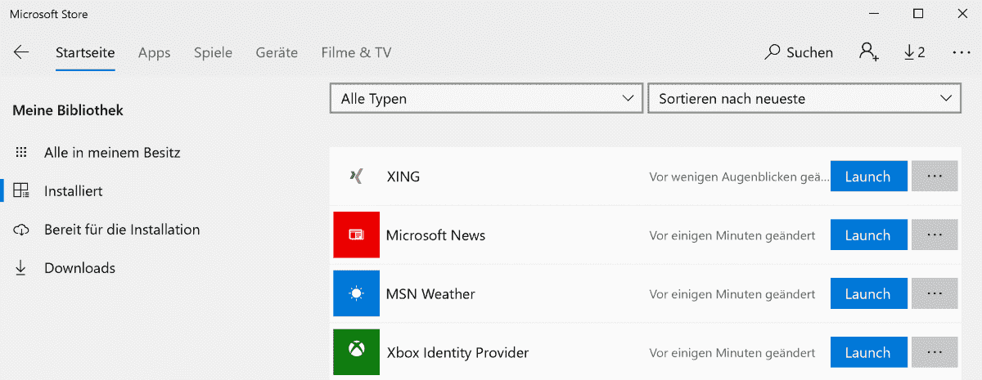Click the Installiert layout icon

click(x=21, y=191)
